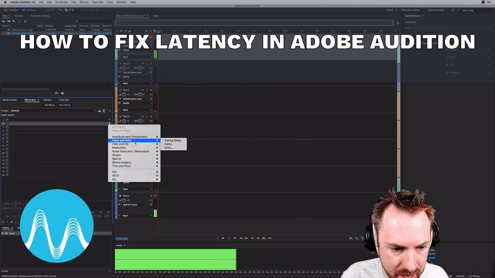Click the volume knob on Track 2
The width and height of the screenshot is (495, 278).
[x=124, y=68]
